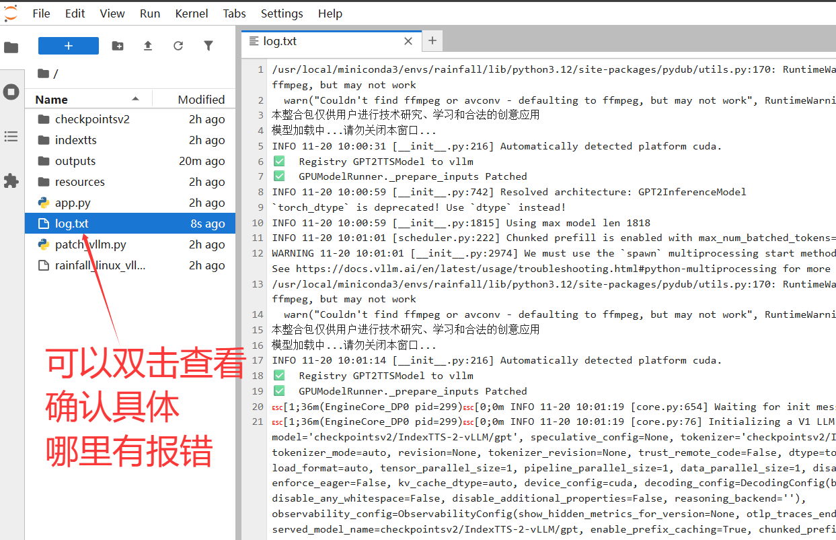Open the file filter funnel icon
Viewport: 836px width, 540px height.
point(208,46)
